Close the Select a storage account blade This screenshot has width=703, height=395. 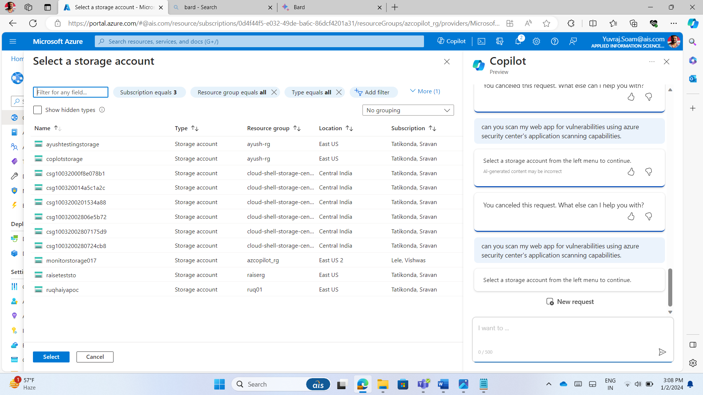(x=447, y=62)
